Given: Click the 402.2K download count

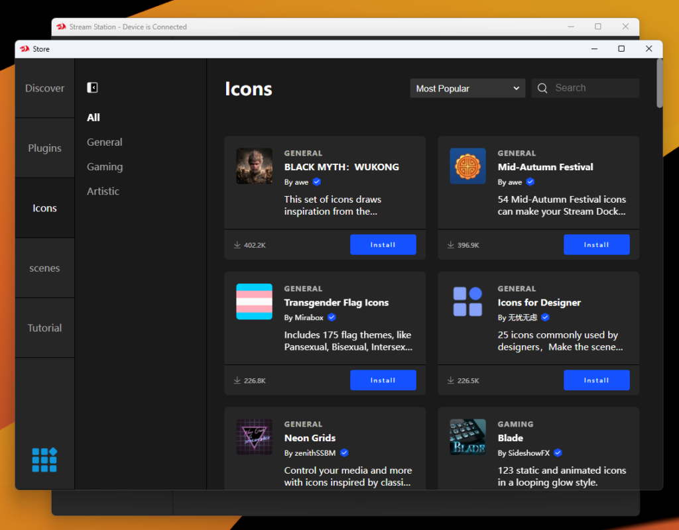Looking at the screenshot, I should (x=255, y=245).
